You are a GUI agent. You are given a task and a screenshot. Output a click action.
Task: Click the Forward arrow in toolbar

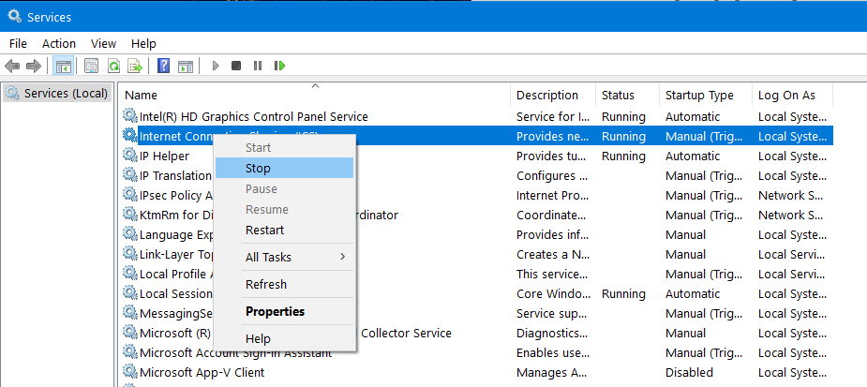pos(33,66)
